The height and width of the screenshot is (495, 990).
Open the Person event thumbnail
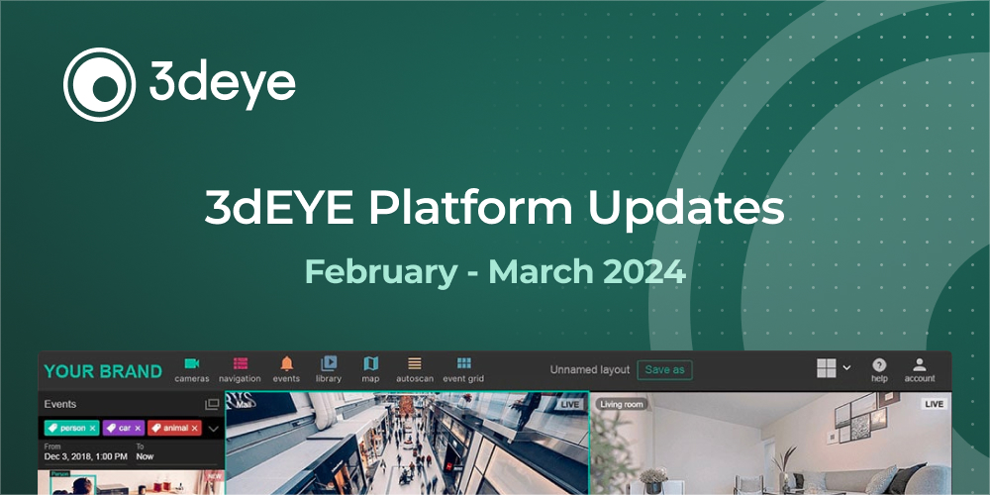(x=132, y=482)
